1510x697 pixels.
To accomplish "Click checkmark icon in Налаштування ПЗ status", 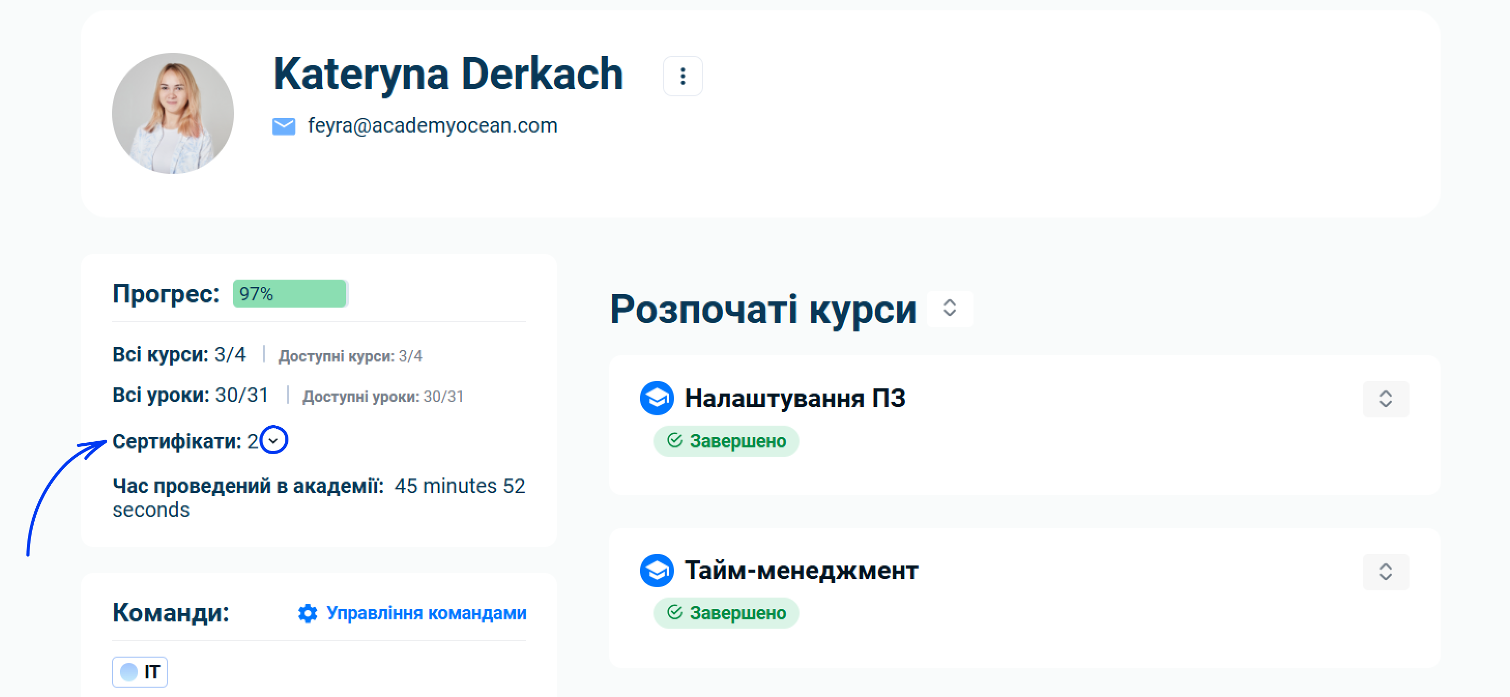I will 675,440.
